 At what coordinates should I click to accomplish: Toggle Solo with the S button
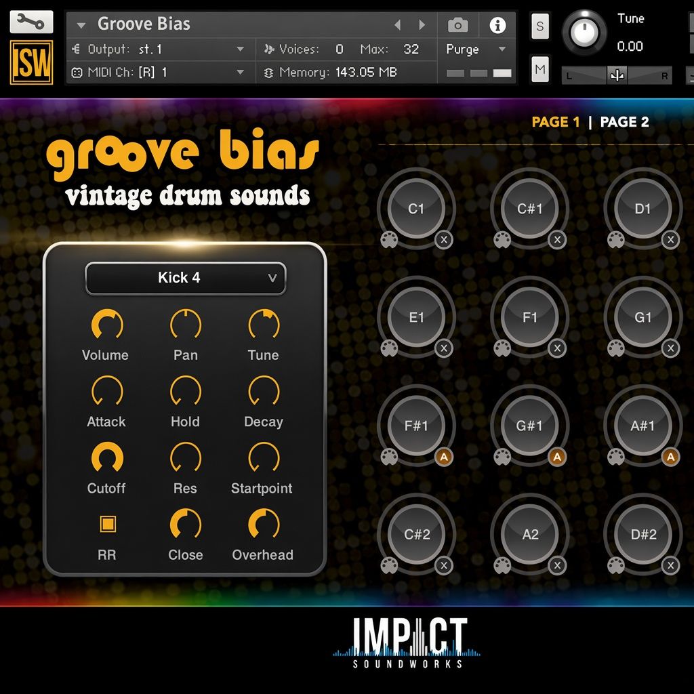(540, 26)
